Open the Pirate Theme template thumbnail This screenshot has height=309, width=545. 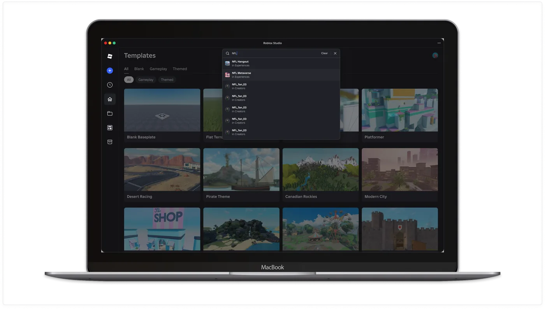tap(241, 170)
